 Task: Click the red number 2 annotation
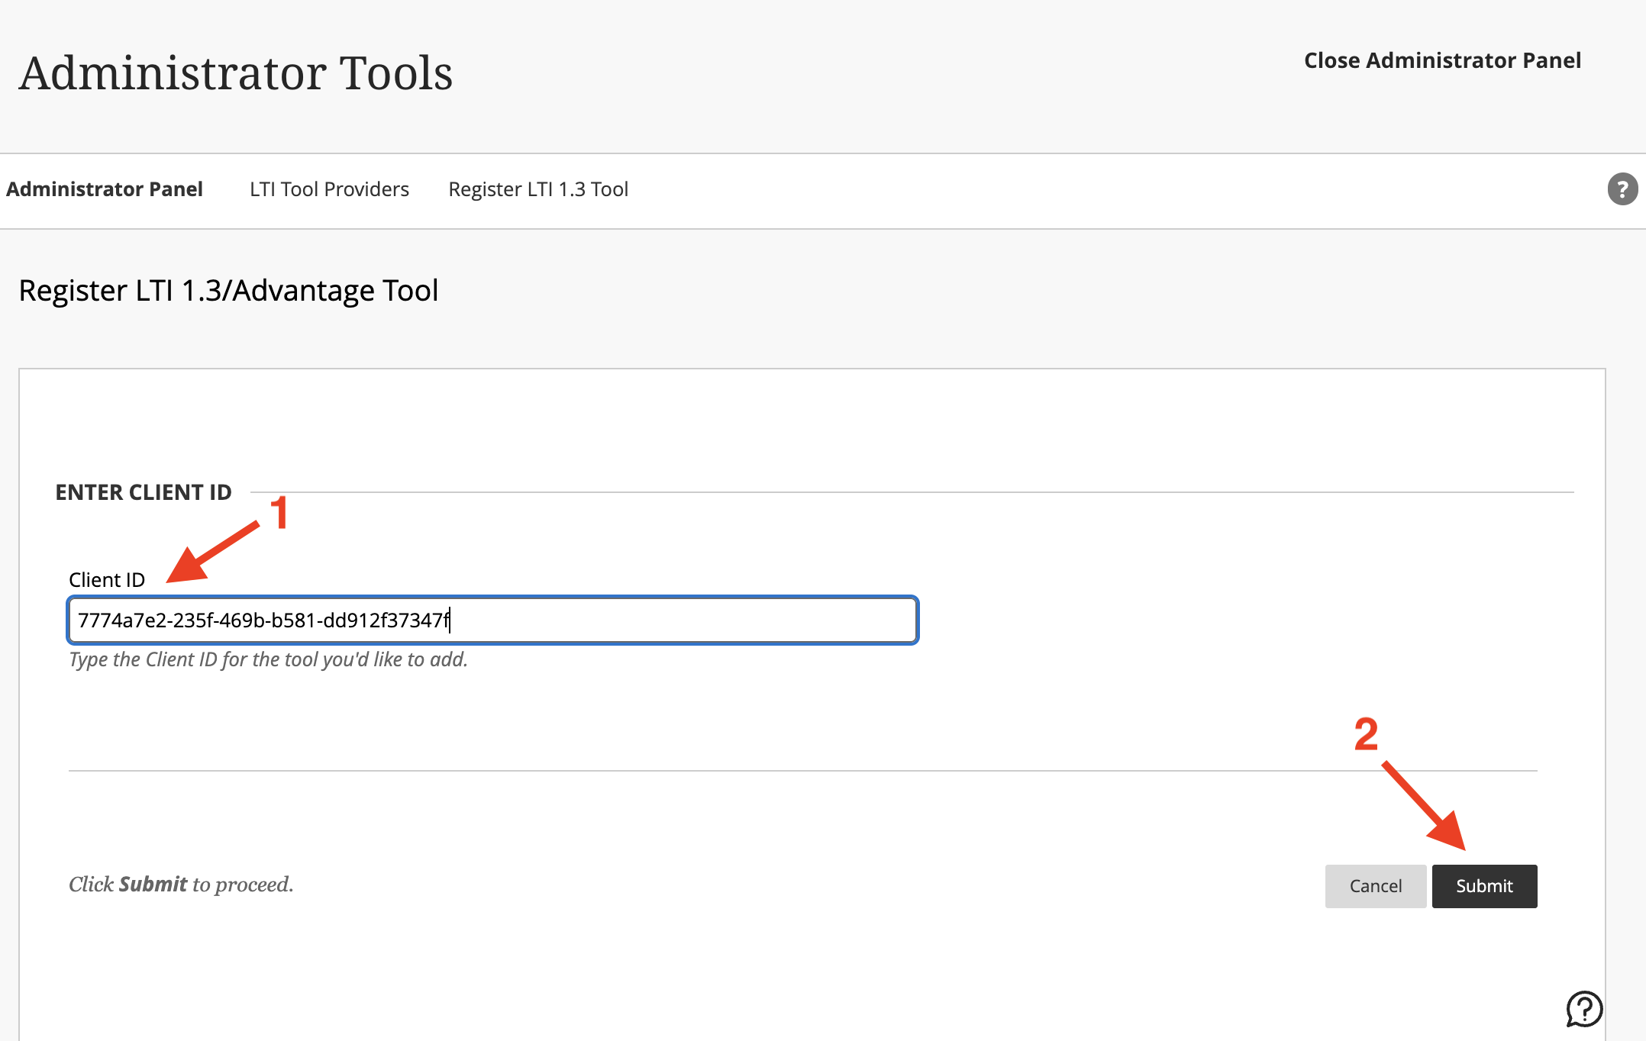coord(1366,734)
